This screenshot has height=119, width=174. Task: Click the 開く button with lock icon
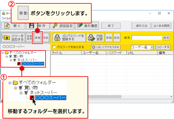13,26
